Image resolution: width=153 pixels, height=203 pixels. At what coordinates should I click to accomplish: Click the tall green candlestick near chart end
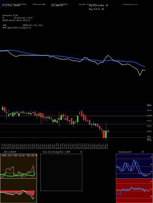coord(106,134)
